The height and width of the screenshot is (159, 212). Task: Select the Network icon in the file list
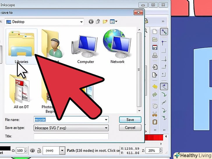coord(117,44)
